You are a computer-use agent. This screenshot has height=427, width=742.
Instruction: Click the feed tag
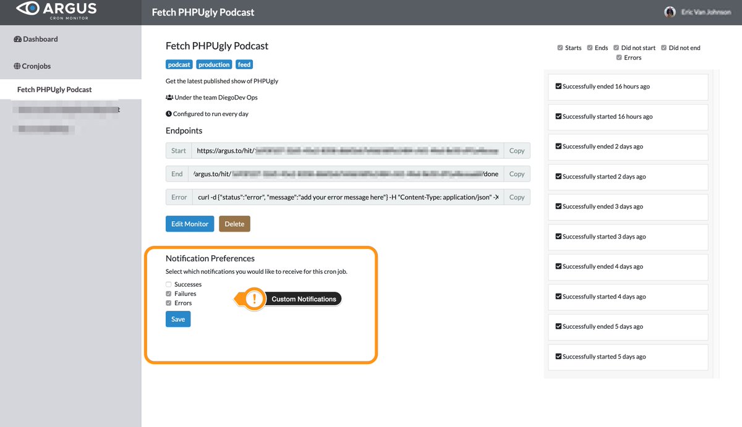244,64
